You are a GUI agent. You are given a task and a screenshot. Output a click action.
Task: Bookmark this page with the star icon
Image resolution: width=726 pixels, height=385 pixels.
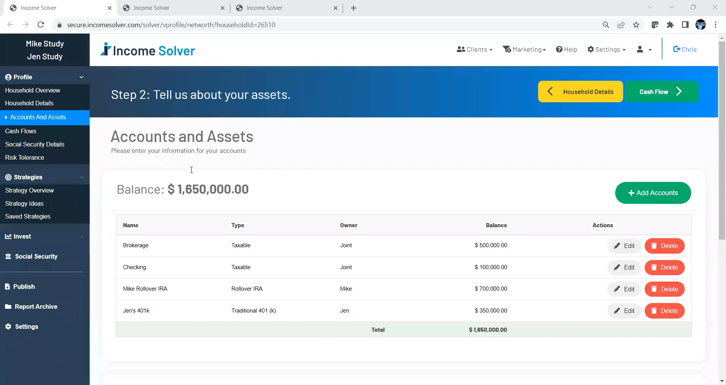[x=636, y=25]
